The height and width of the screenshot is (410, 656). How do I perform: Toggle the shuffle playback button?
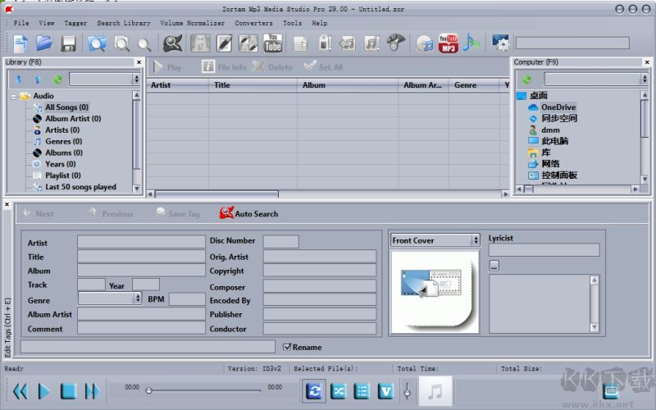click(338, 391)
